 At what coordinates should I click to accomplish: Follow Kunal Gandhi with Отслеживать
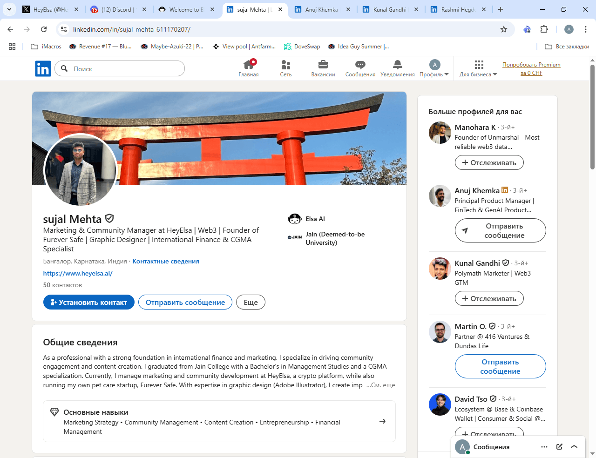click(489, 298)
